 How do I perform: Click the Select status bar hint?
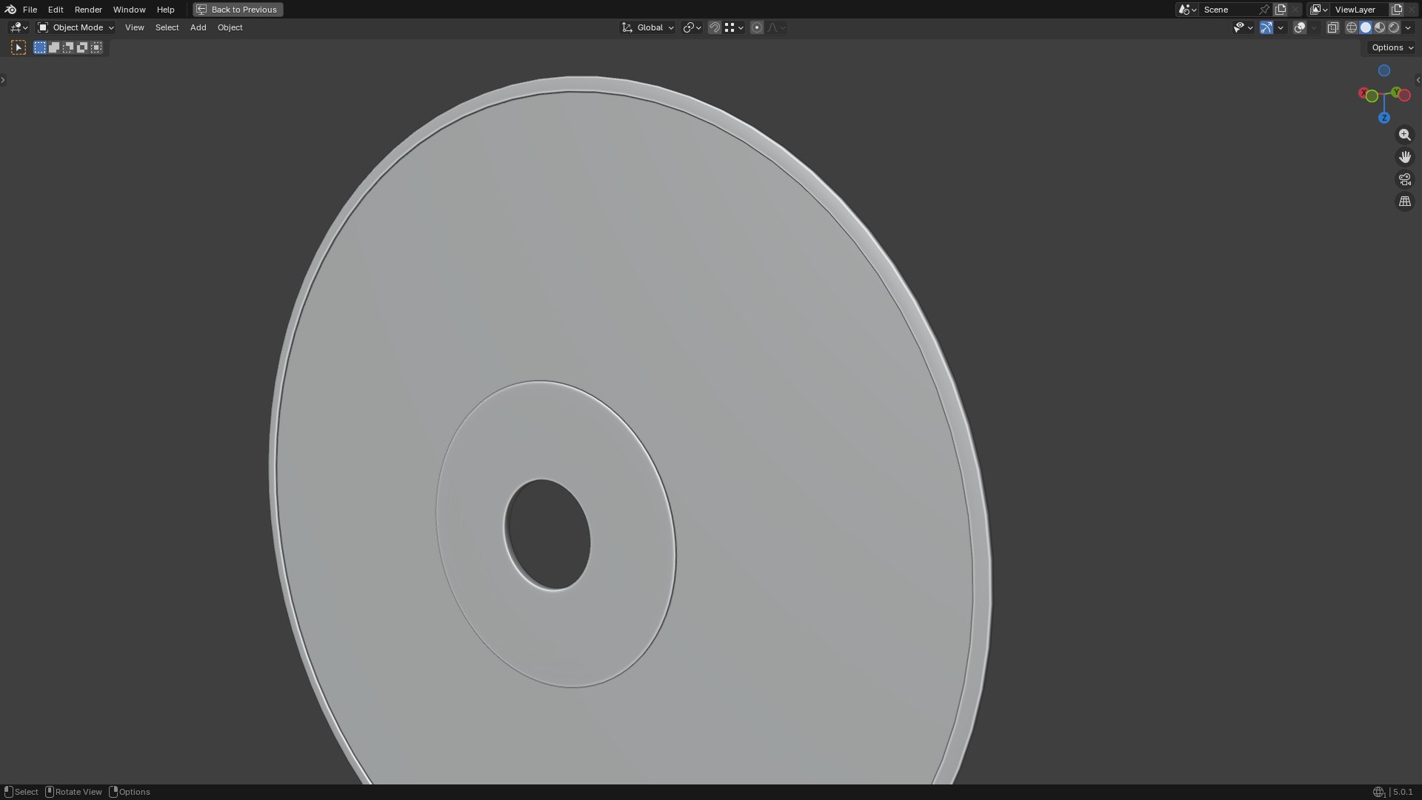point(21,792)
